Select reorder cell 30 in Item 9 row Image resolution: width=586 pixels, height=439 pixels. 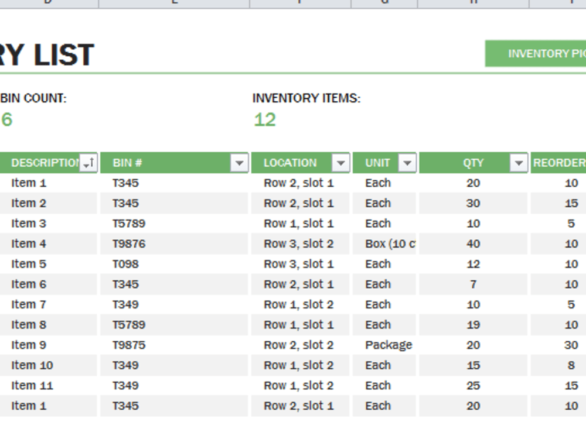(x=558, y=345)
